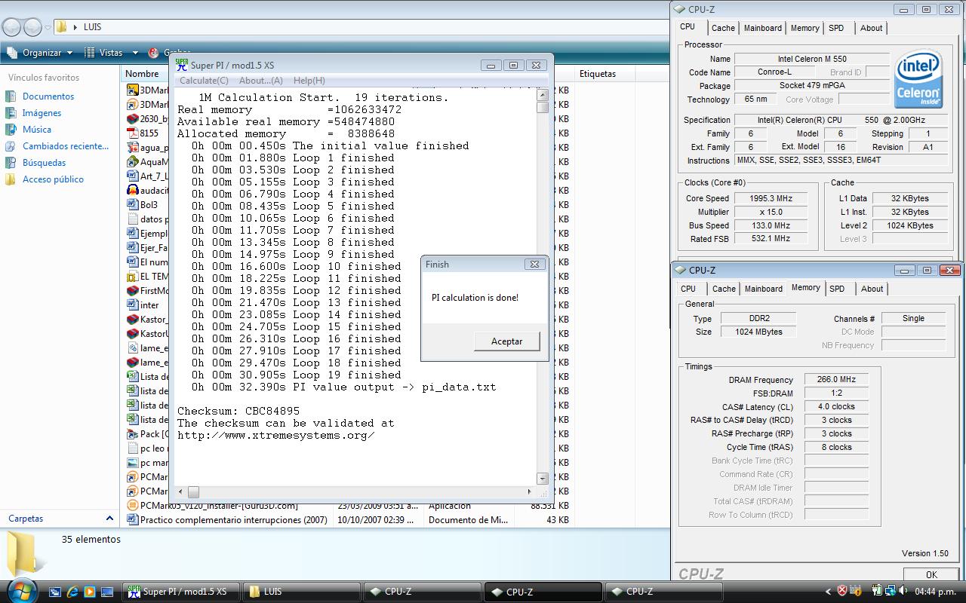Click the Vistas view icon

(x=90, y=53)
